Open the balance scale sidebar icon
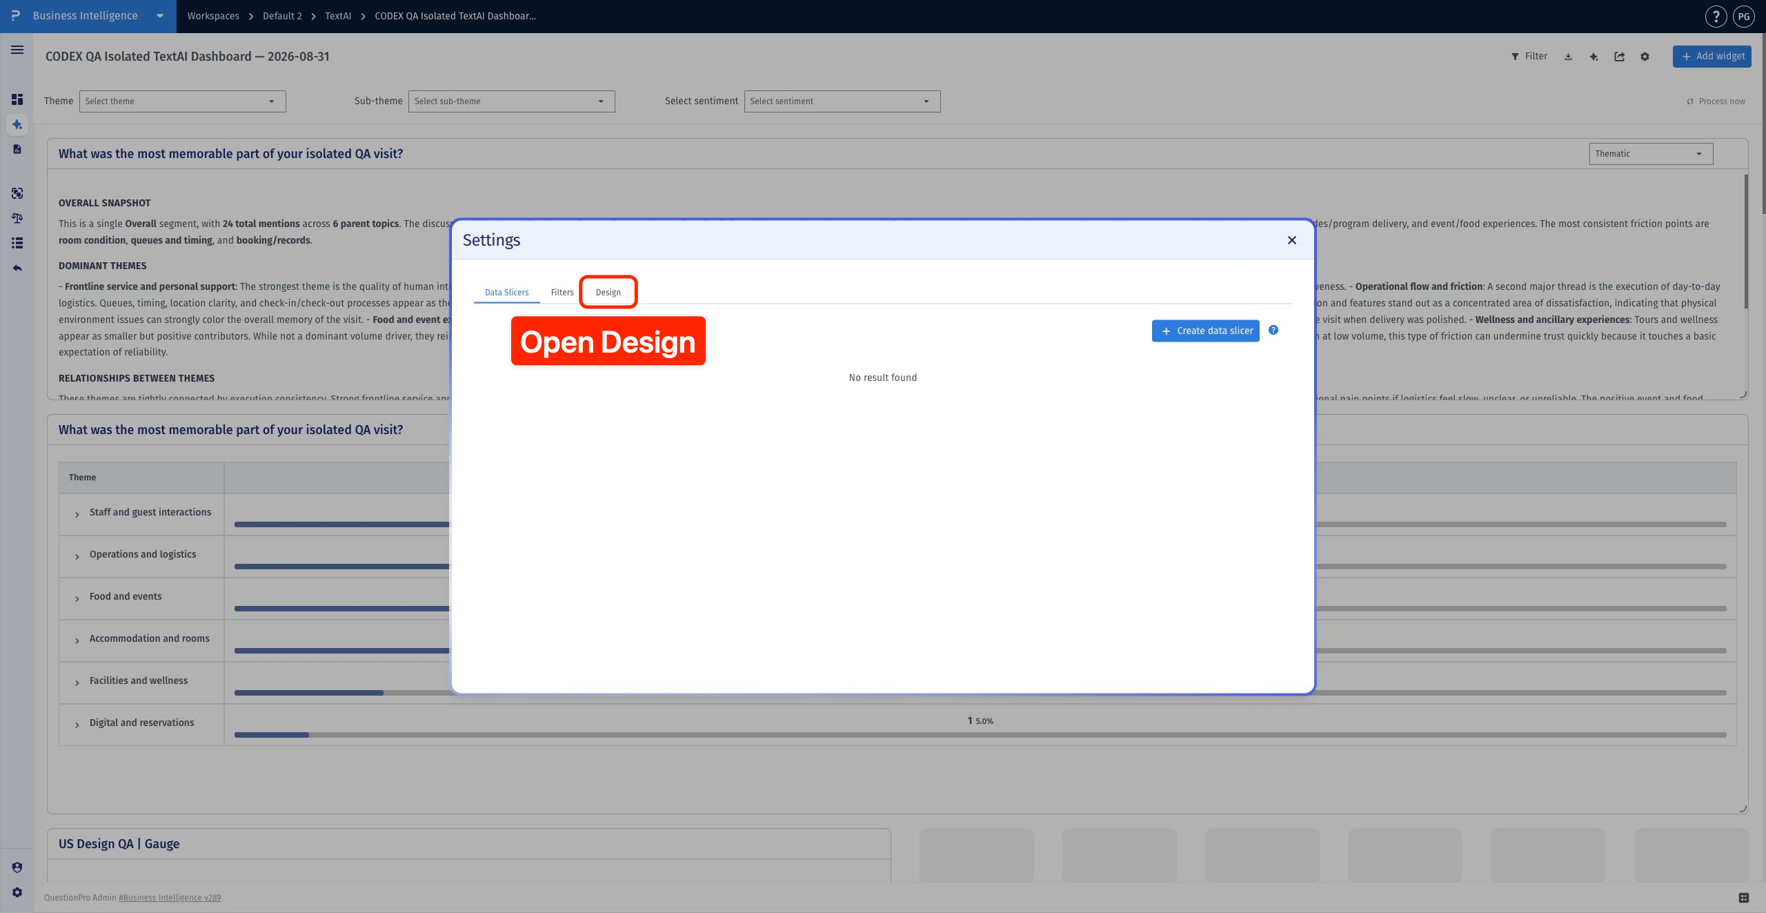Screen dimensions: 1766x913 pyautogui.click(x=17, y=218)
